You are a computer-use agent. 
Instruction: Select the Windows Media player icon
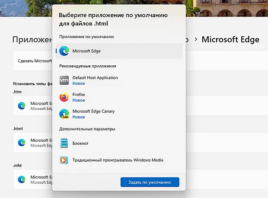tap(64, 160)
